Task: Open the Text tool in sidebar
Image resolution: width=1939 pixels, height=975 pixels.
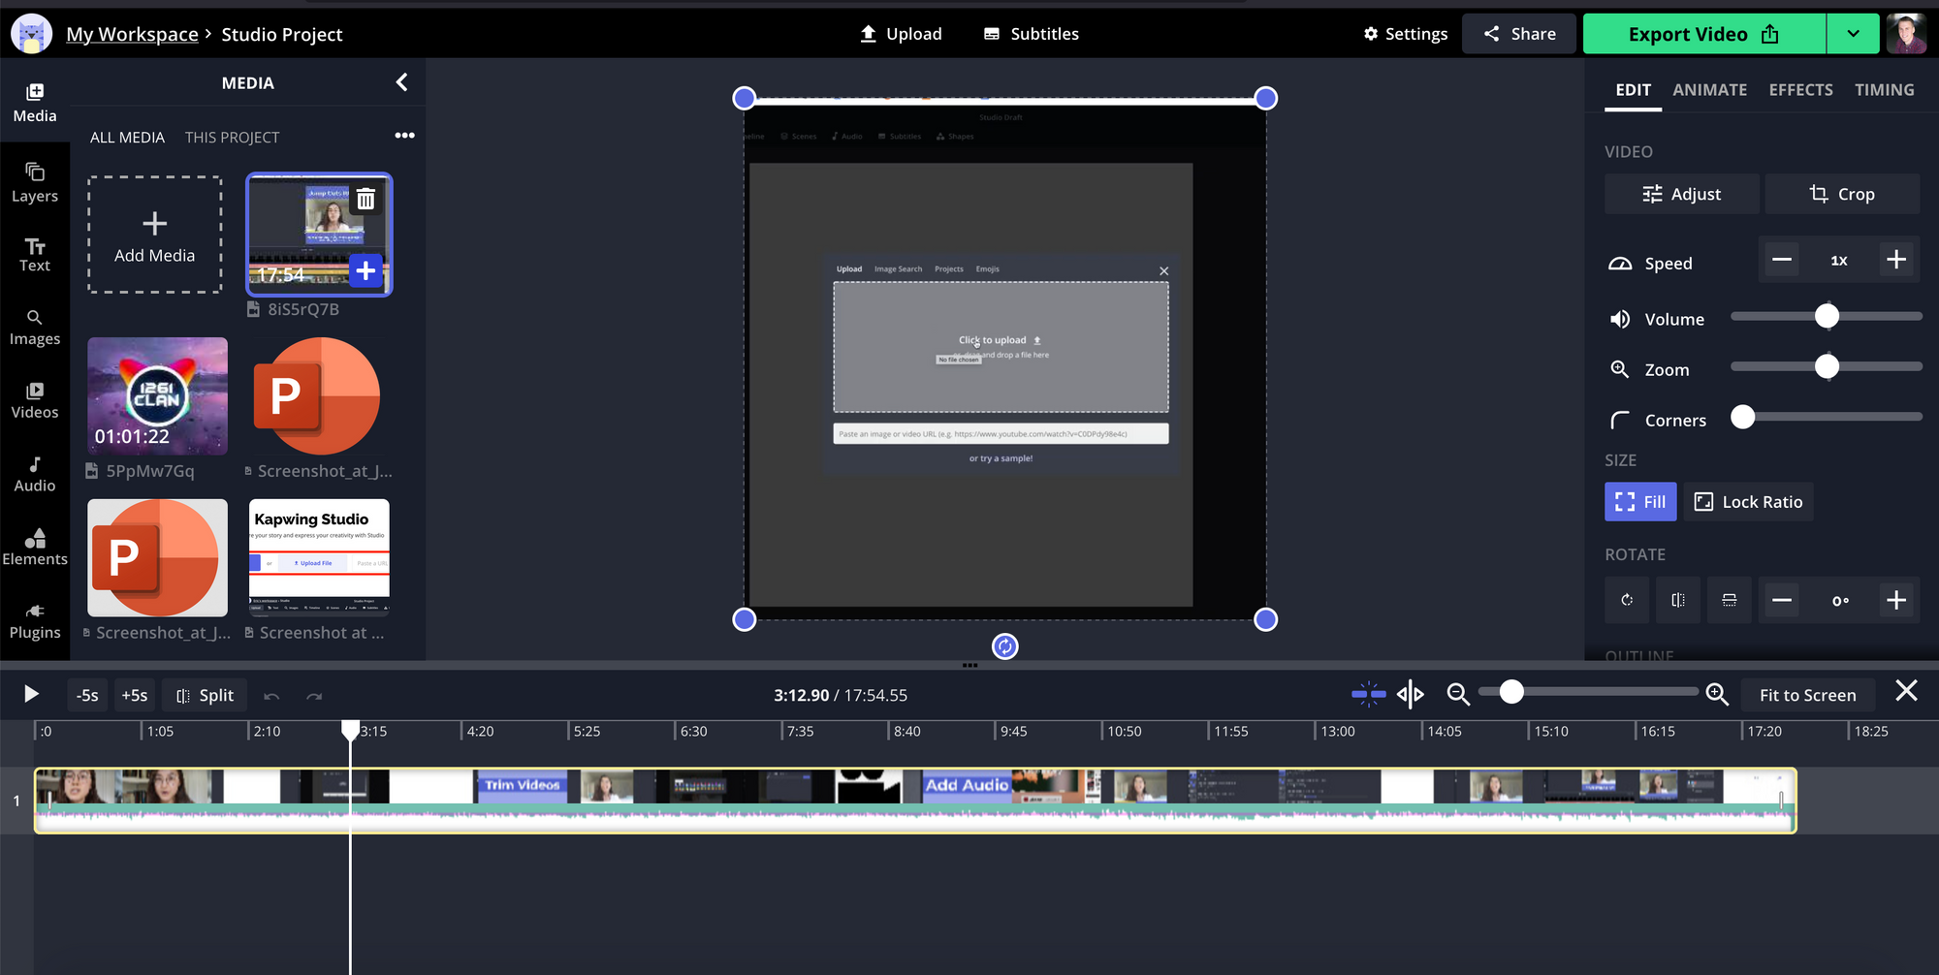Action: (35, 254)
